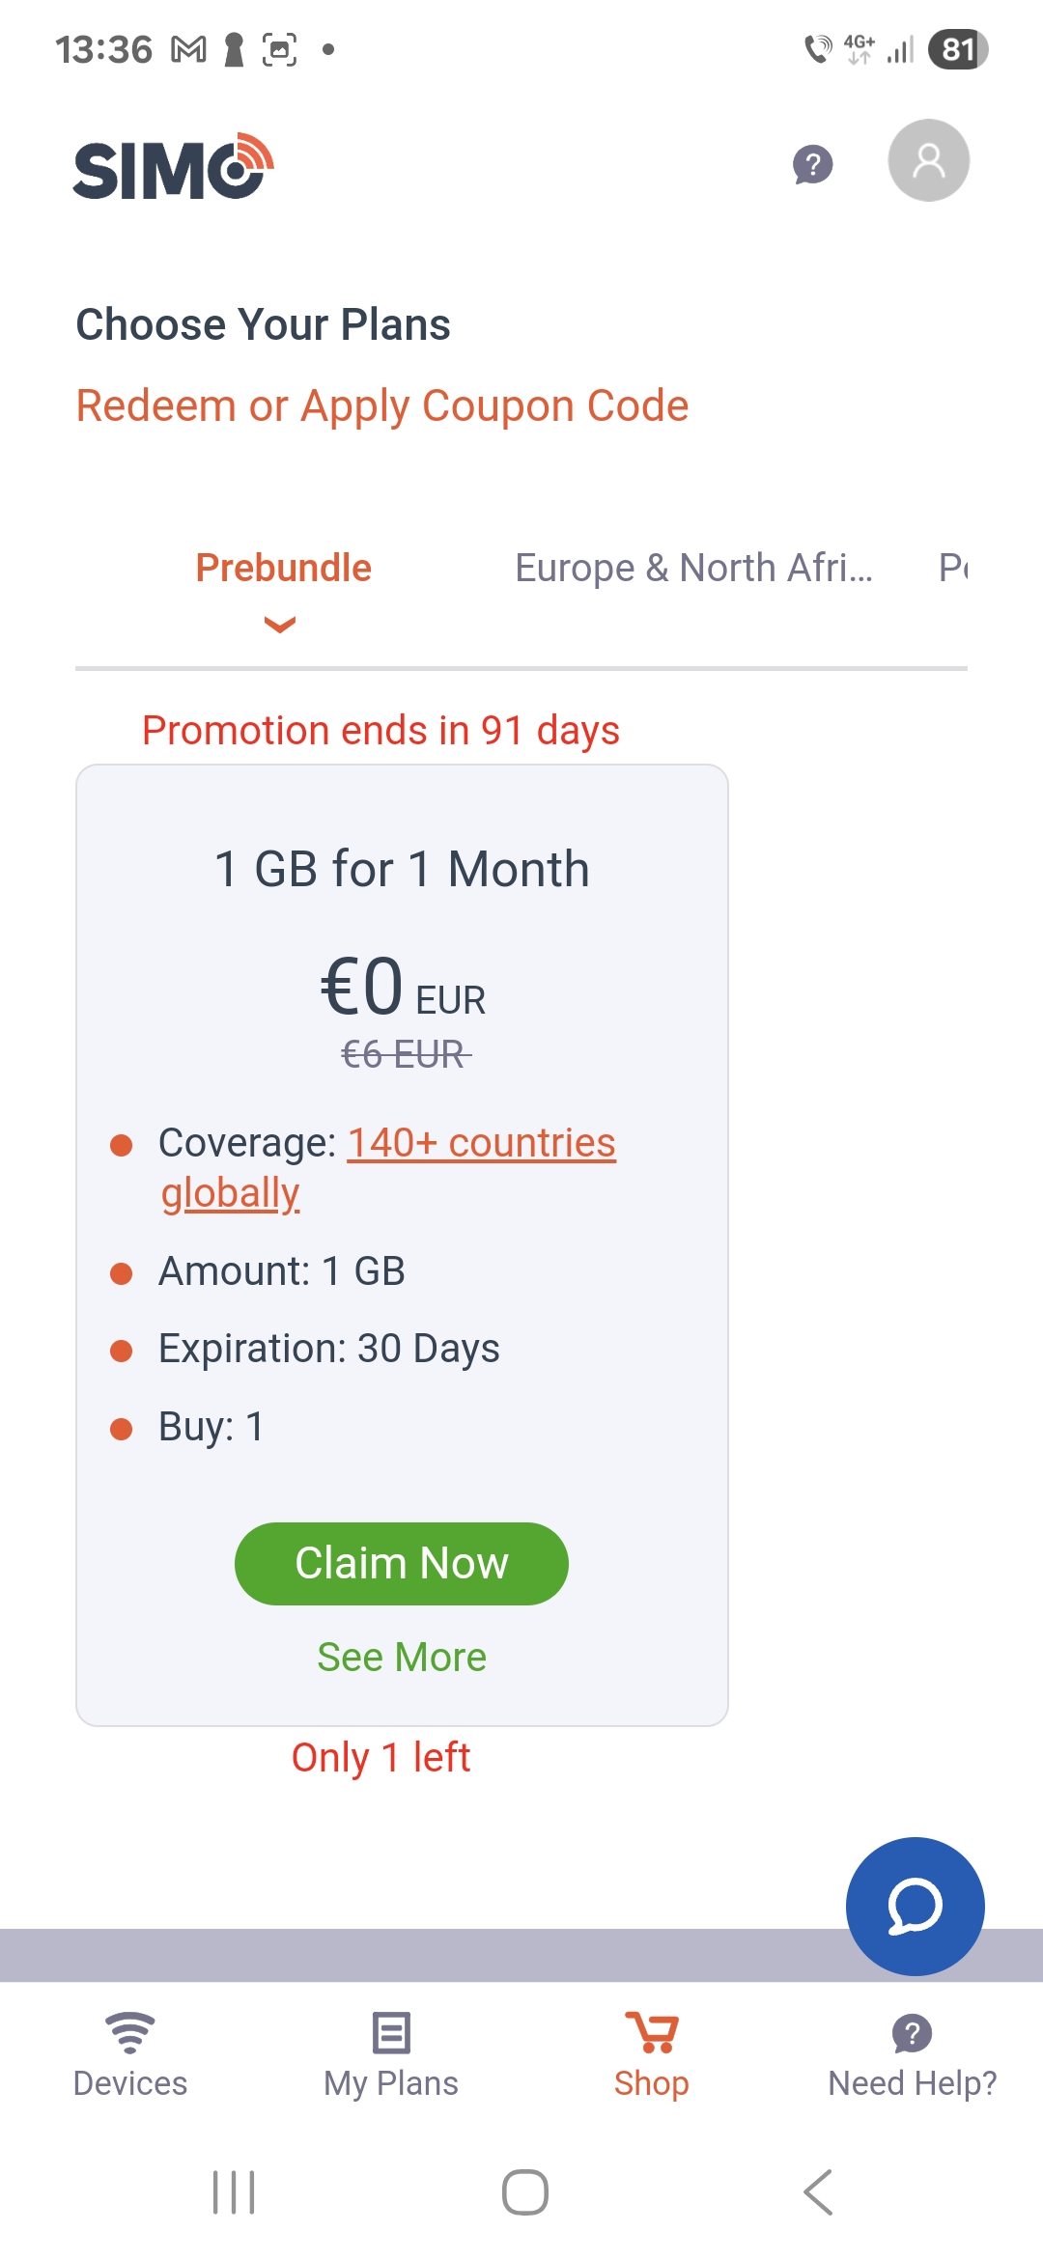Open the help question mark icon in header
The image size is (1043, 2259).
pyautogui.click(x=813, y=164)
